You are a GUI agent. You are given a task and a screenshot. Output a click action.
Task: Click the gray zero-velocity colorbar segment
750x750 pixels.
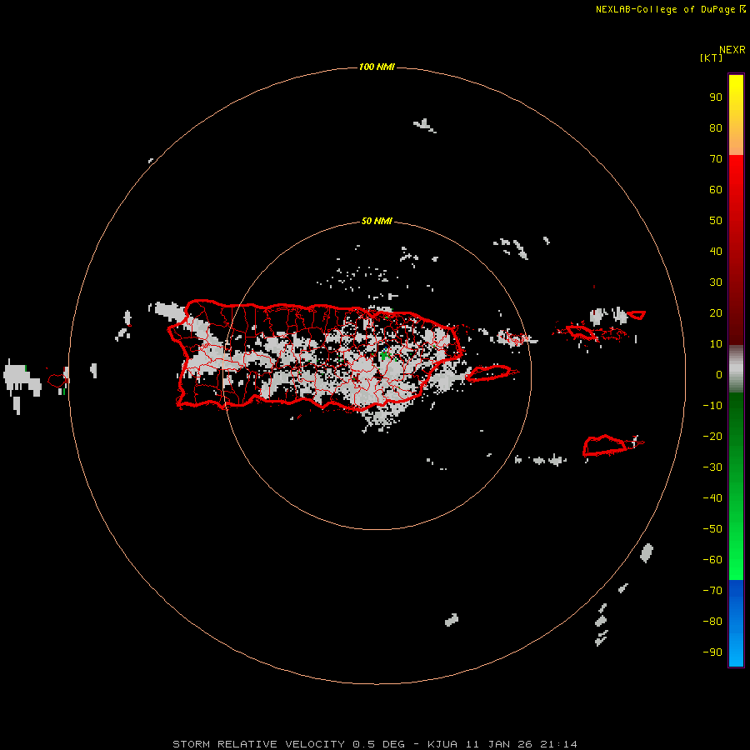tap(736, 368)
